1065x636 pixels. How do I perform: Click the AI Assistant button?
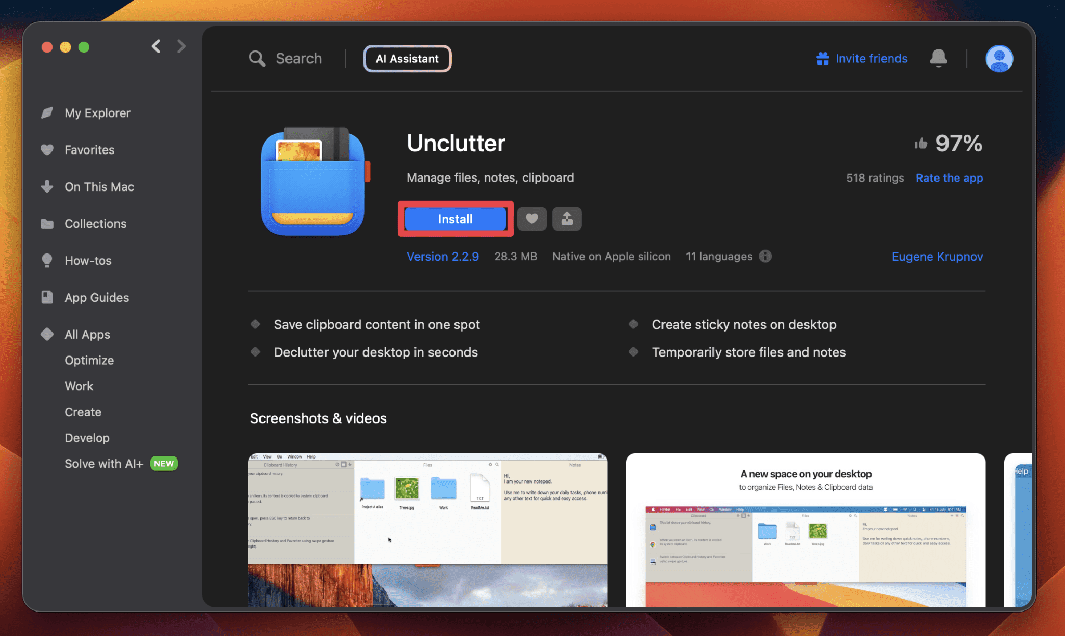(x=407, y=58)
